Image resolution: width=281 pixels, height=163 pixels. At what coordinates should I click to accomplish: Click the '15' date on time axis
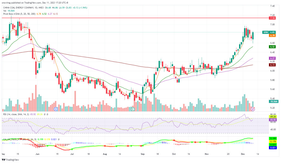click(17, 154)
